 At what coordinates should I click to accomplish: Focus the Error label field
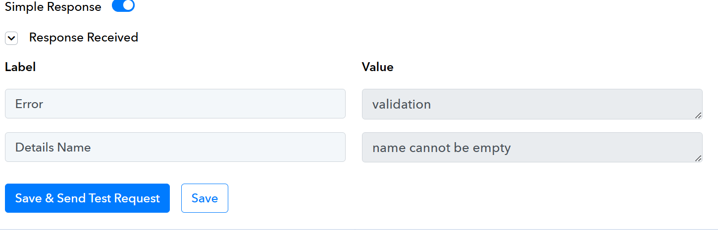coord(175,104)
